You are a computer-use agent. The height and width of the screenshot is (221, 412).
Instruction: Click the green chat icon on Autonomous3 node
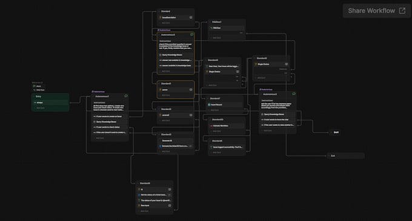(294, 94)
